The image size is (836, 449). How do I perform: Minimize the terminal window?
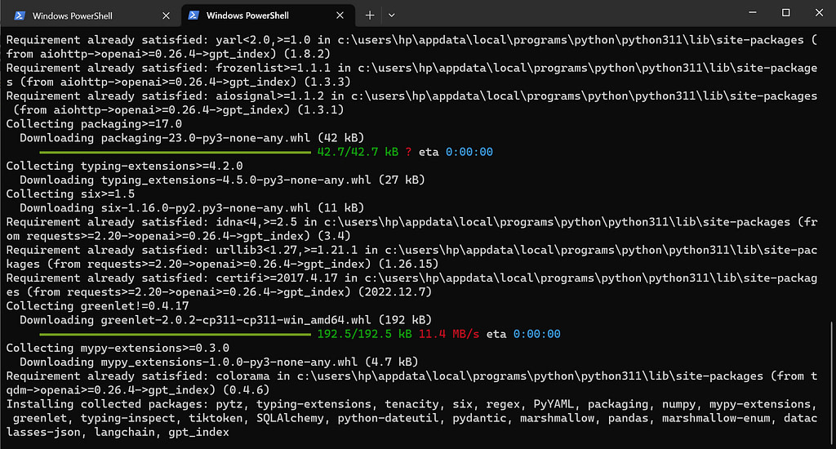[752, 12]
